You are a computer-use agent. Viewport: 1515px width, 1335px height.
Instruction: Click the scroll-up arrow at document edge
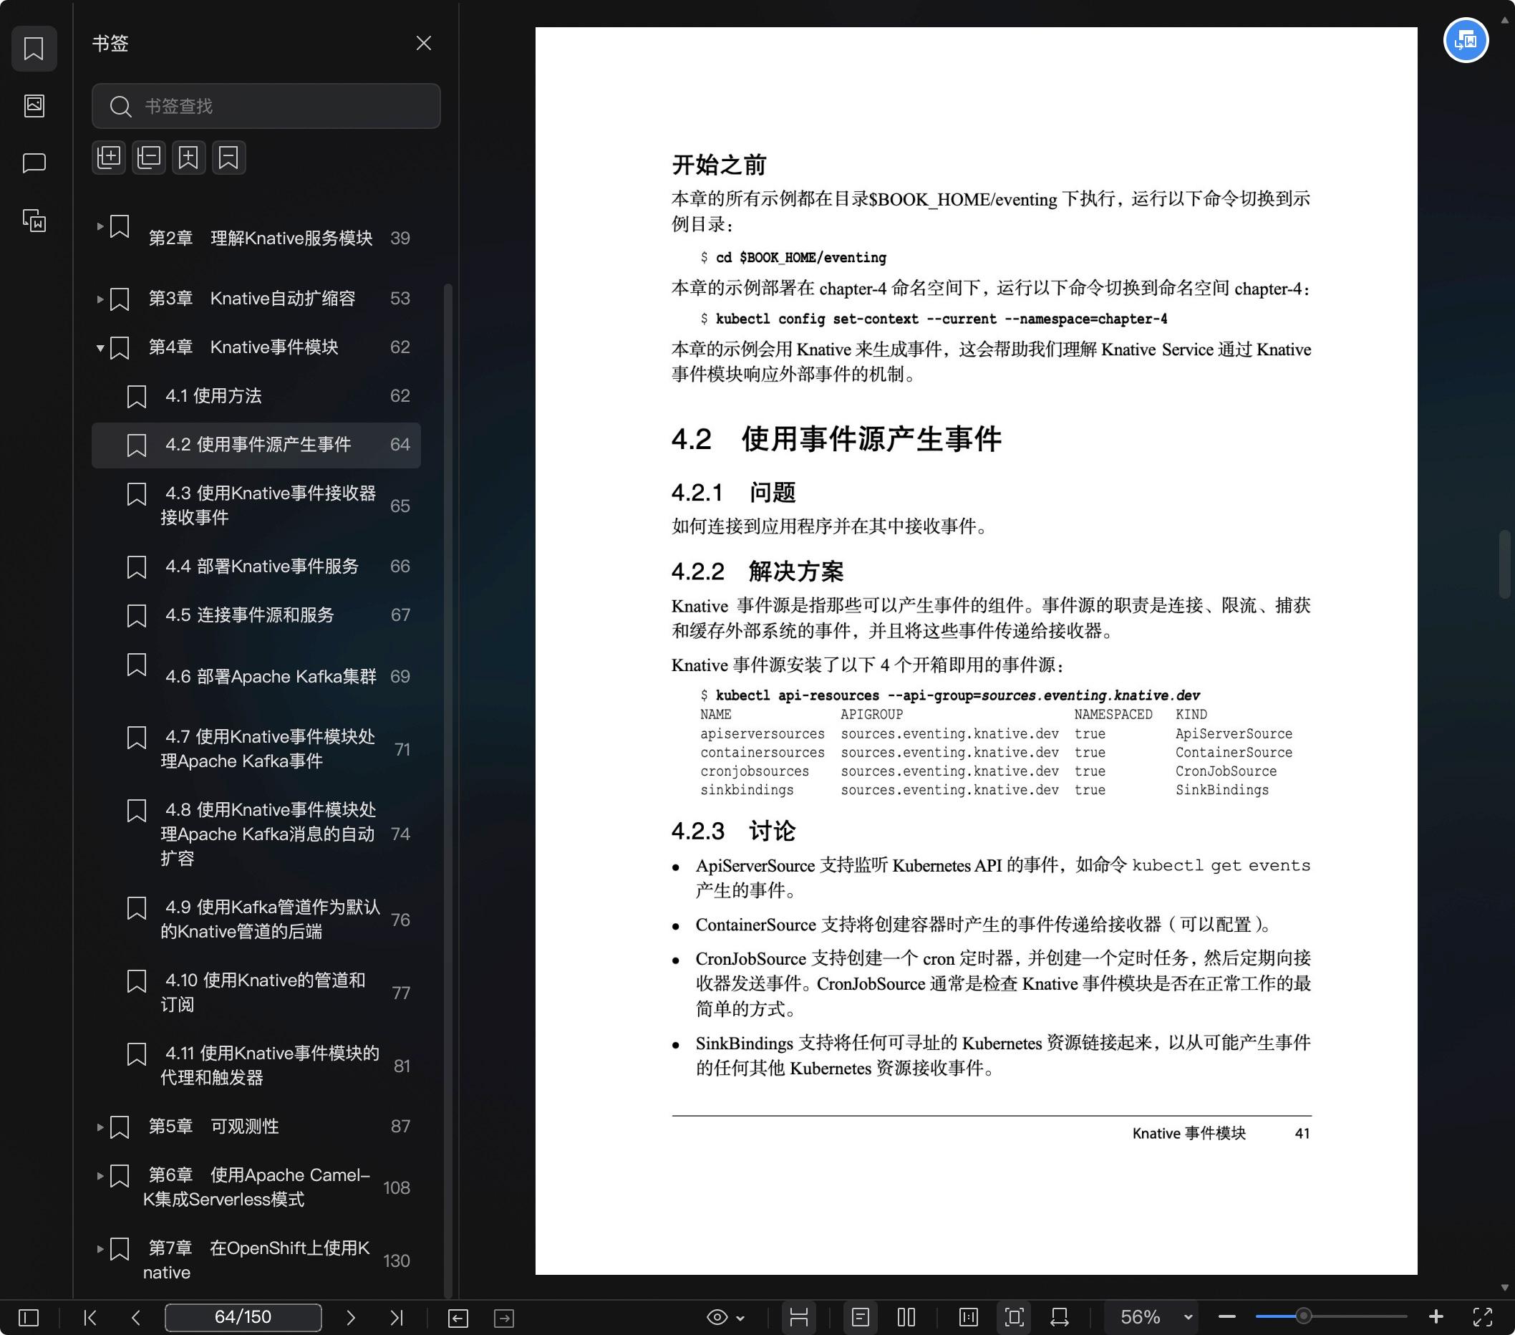coord(1505,21)
